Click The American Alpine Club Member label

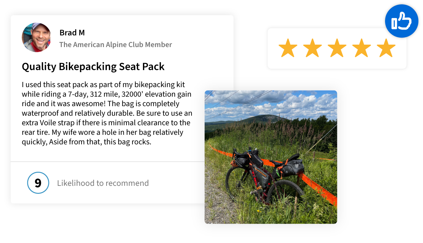116,45
